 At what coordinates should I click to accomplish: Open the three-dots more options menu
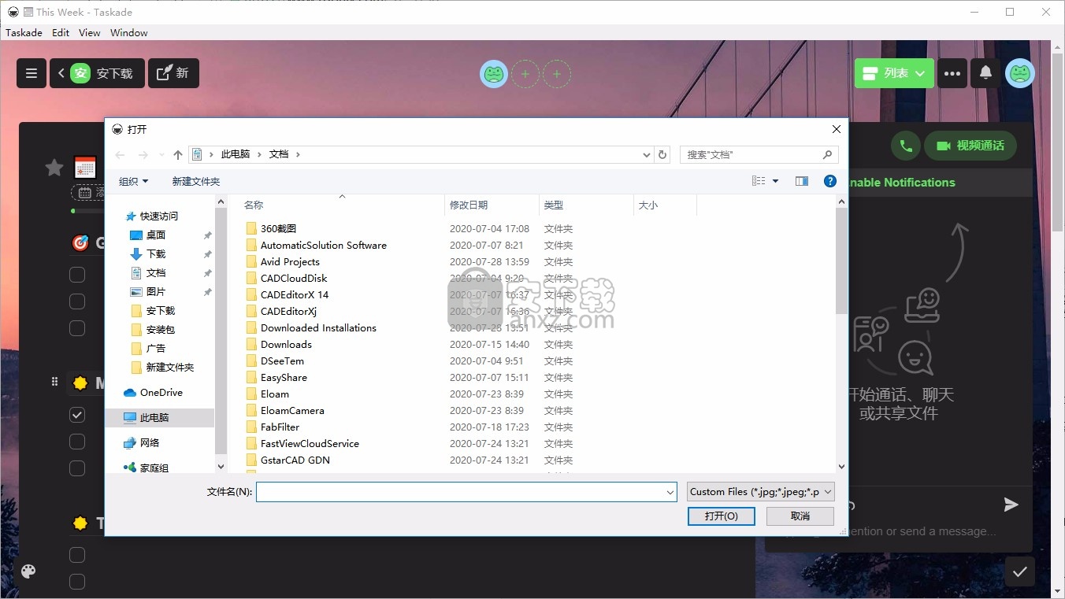pos(952,73)
